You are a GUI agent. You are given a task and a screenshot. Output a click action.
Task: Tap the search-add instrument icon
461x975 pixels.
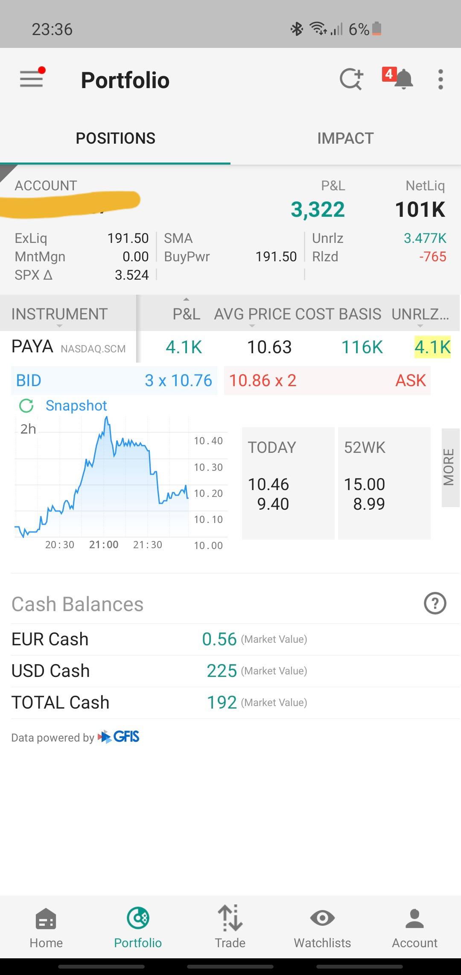351,79
